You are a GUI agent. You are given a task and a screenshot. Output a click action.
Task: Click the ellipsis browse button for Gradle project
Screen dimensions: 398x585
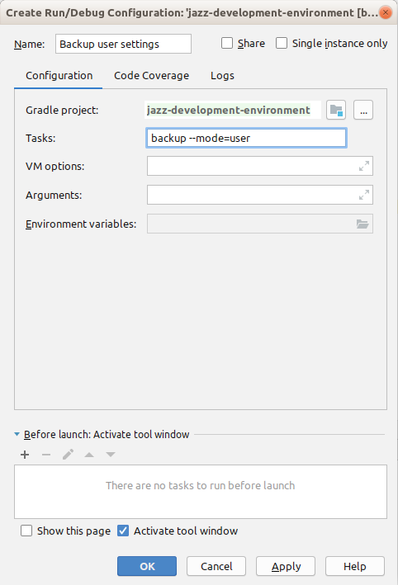(x=363, y=110)
